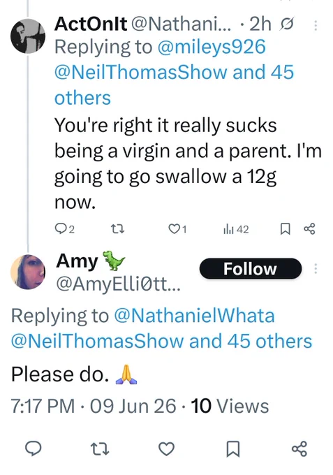
Task: Like Amy's Please do tweet
Action: click(166, 448)
